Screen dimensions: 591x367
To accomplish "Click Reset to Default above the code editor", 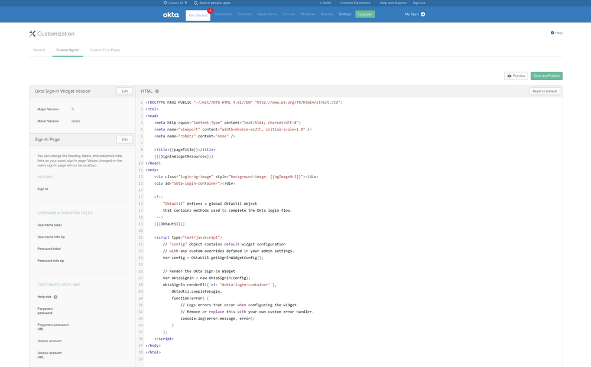I will [544, 91].
